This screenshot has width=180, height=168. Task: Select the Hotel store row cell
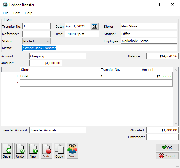pyautogui.click(x=60, y=76)
